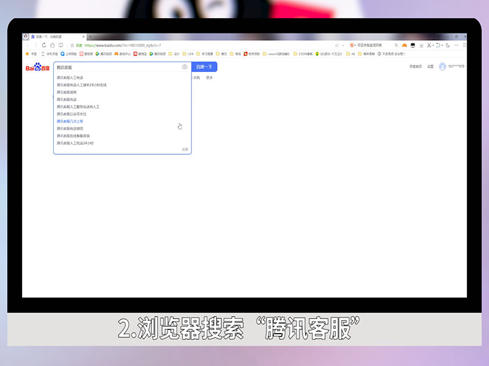Select suggestion 腾讯客服官网
This screenshot has height=366, width=489.
[67, 92]
